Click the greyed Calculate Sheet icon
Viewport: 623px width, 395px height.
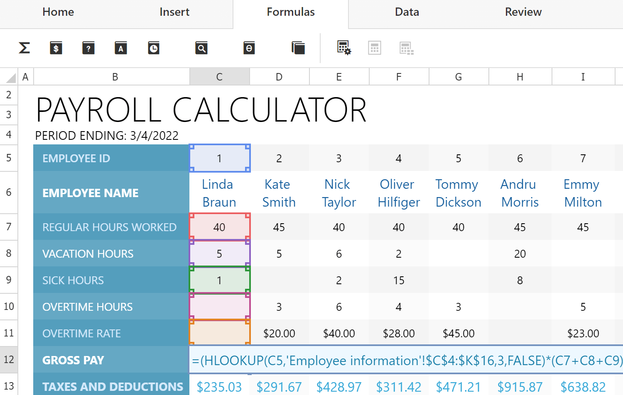pyautogui.click(x=406, y=48)
